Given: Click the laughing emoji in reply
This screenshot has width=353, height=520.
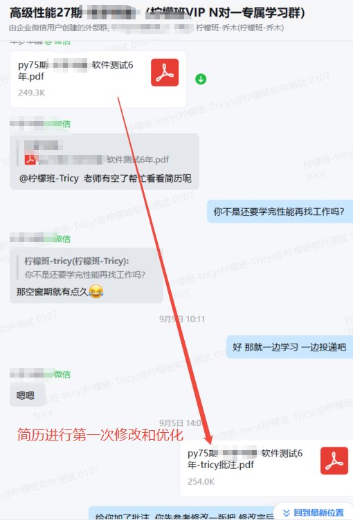Looking at the screenshot, I should (x=96, y=292).
